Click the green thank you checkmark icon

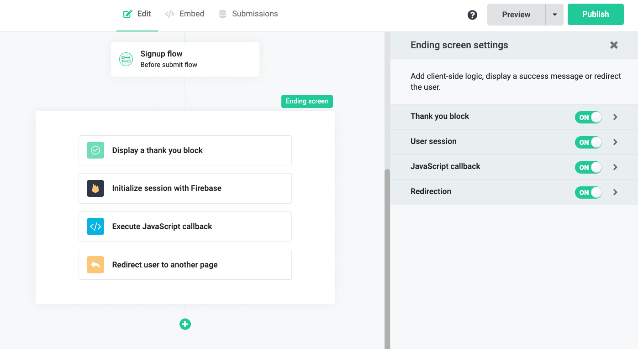point(95,150)
